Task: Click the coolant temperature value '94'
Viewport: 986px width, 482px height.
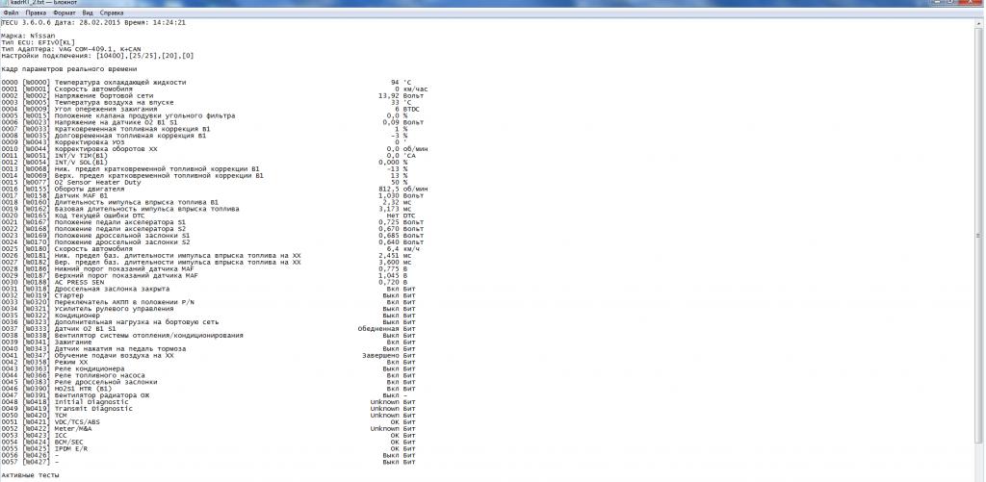Action: point(394,83)
